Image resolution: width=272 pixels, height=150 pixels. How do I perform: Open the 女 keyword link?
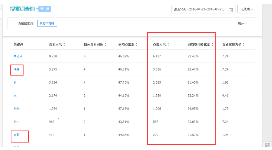click(x=15, y=82)
